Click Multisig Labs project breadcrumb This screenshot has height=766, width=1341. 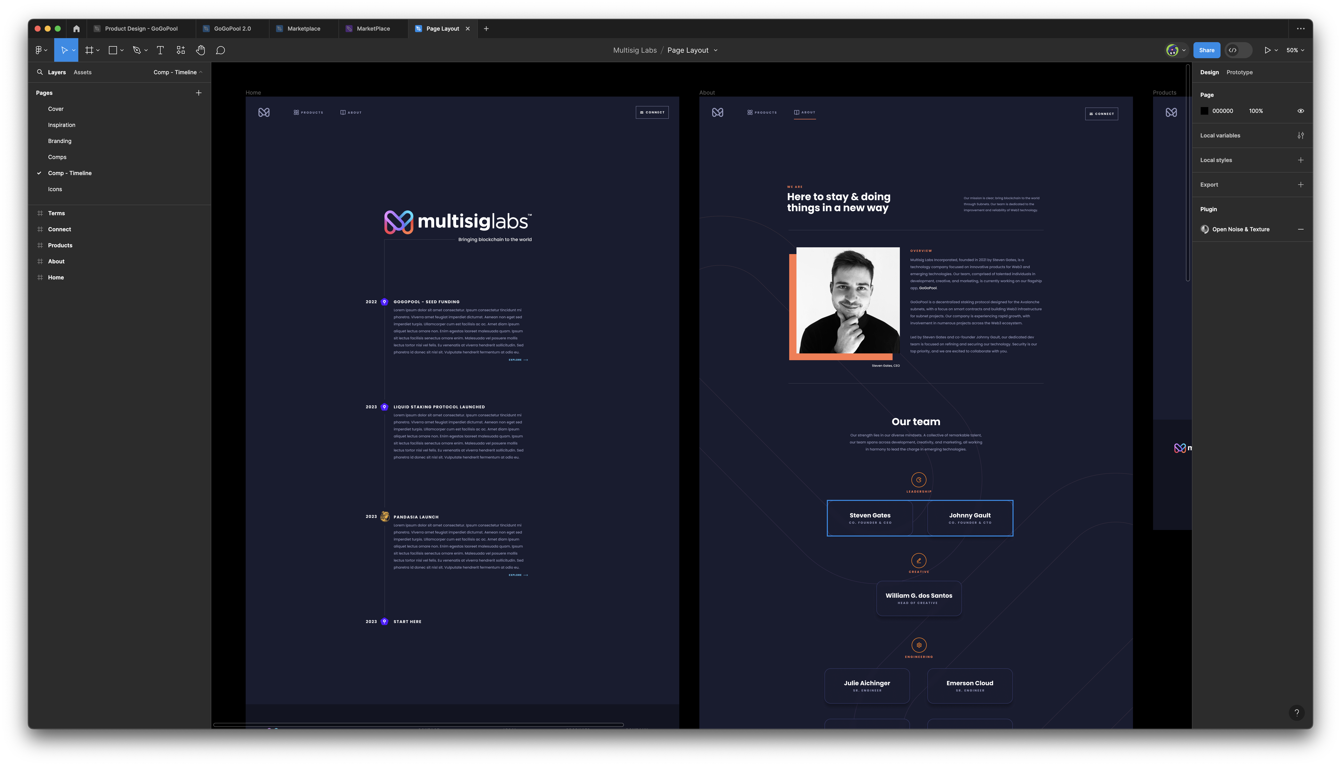(x=635, y=50)
